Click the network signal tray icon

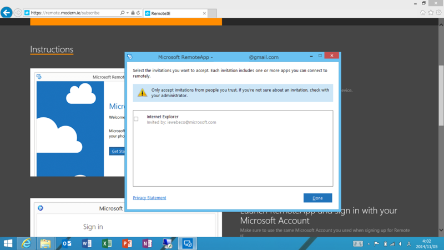tap(392, 244)
